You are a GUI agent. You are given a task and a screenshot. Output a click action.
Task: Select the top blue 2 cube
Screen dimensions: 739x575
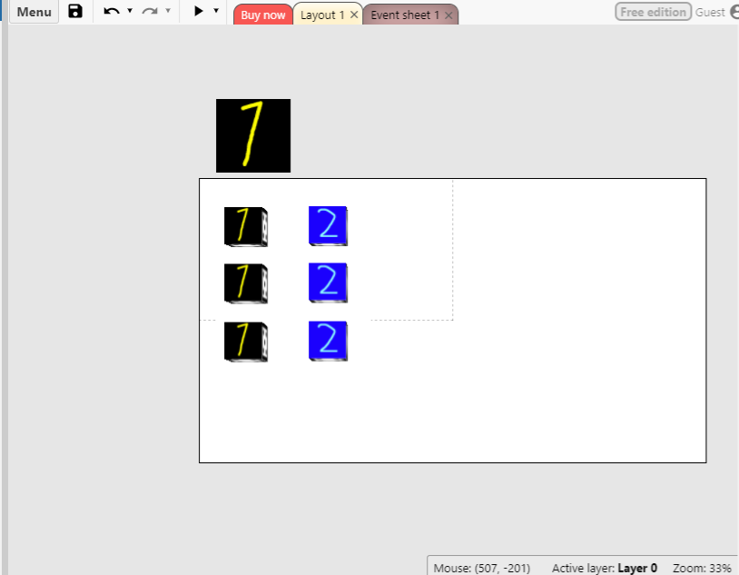point(328,226)
